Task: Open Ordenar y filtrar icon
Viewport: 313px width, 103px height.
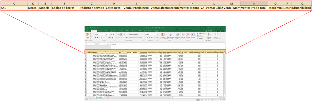Action: 210,34
